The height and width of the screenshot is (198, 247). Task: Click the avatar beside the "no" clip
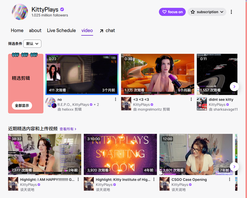51,102
